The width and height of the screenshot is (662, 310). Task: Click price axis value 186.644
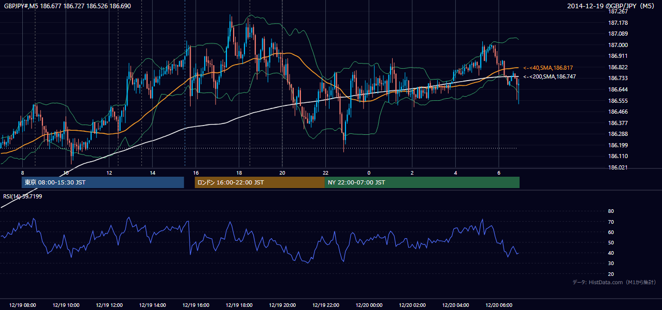618,89
